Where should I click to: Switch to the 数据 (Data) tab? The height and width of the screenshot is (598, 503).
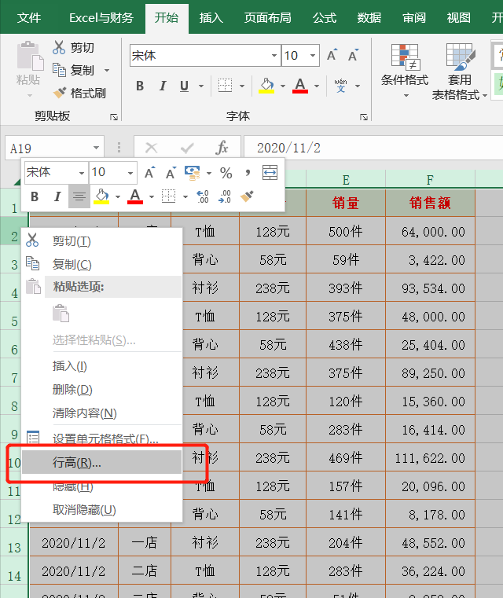coord(369,18)
